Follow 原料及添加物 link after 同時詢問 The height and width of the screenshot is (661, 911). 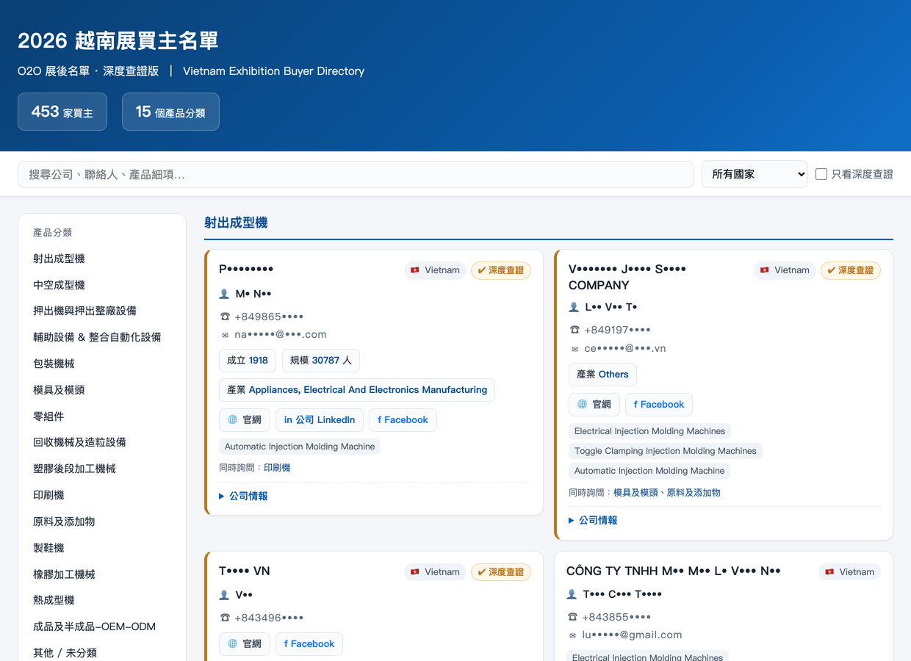pyautogui.click(x=694, y=493)
